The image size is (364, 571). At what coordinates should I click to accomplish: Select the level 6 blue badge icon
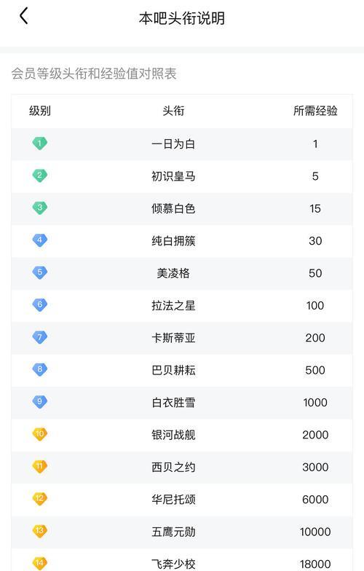tap(39, 305)
